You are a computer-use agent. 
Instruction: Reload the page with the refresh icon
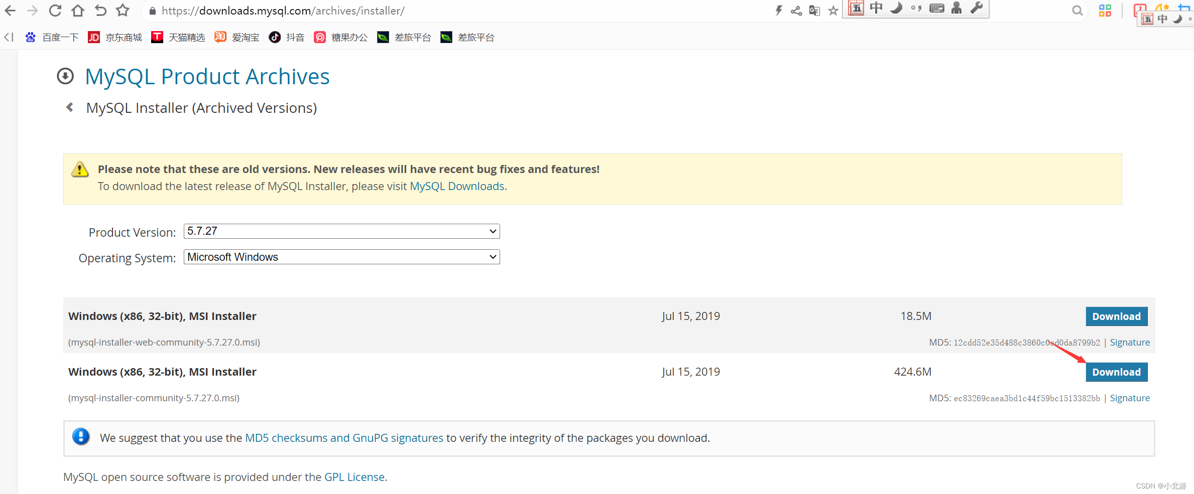pos(55,11)
